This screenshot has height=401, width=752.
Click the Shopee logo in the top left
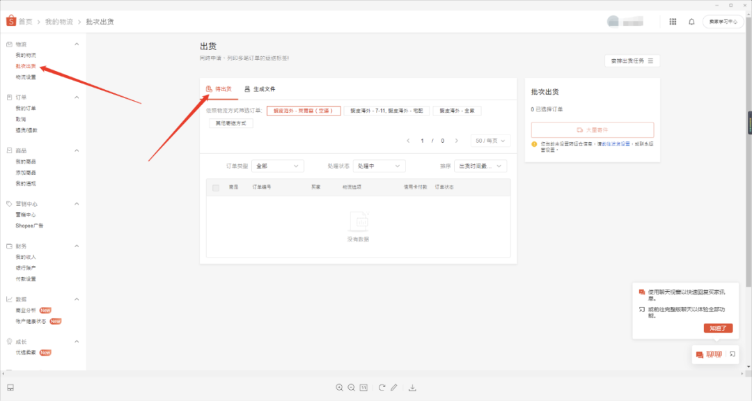pos(11,21)
